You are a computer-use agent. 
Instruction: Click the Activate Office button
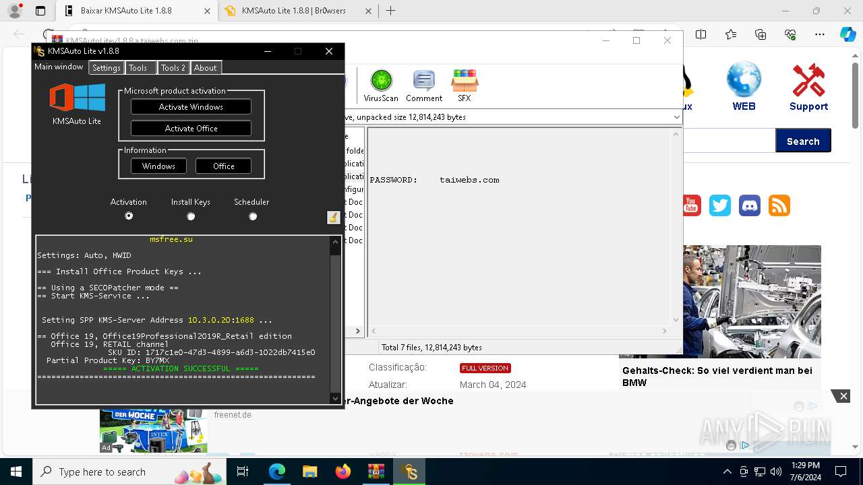(x=191, y=128)
